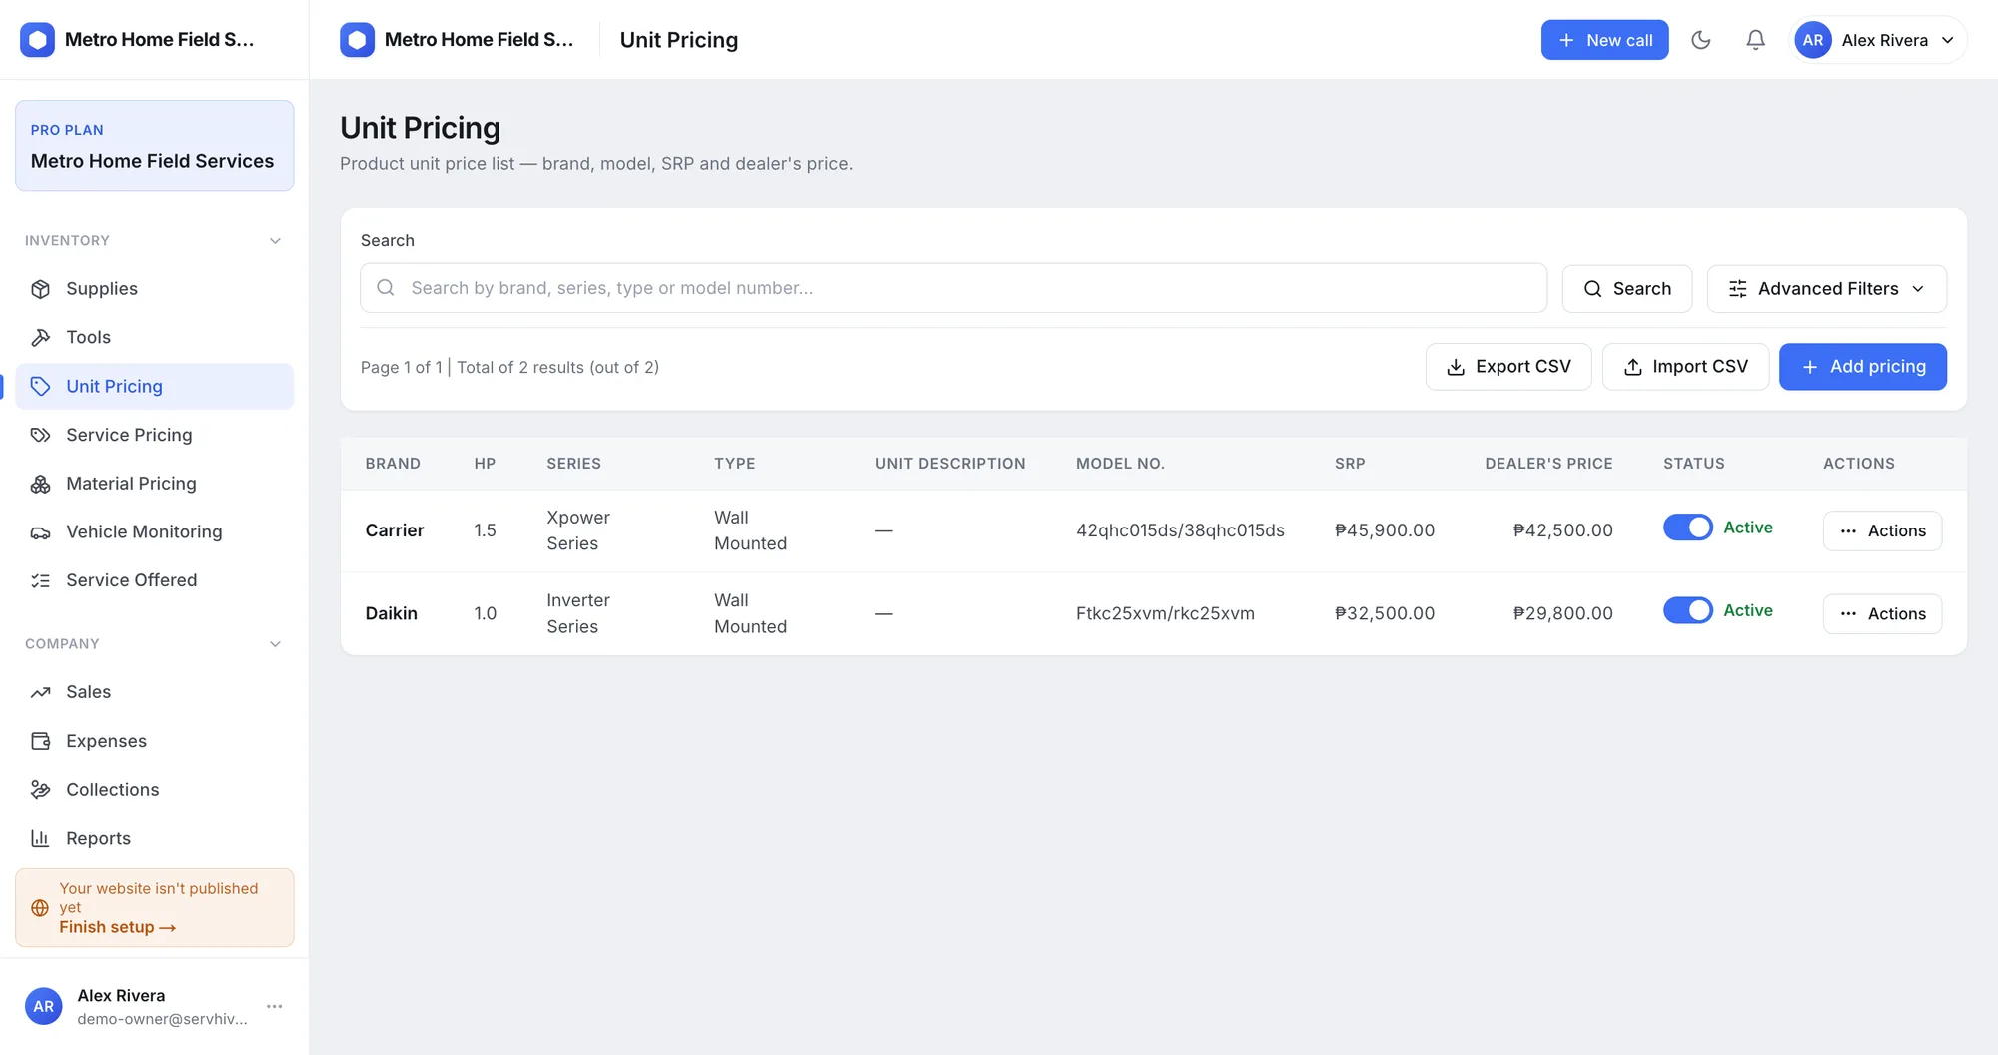The width and height of the screenshot is (1998, 1055).
Task: Navigate to Material Pricing
Action: click(x=155, y=484)
